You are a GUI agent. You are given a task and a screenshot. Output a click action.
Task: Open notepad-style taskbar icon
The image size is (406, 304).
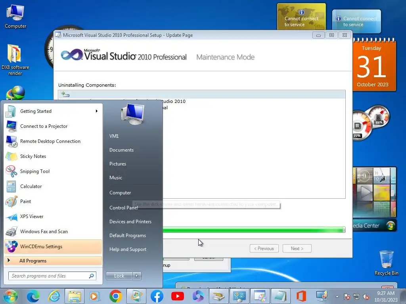coord(281,296)
